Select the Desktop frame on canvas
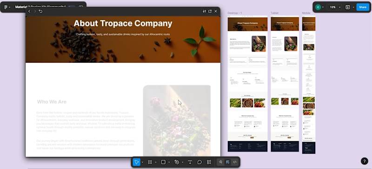The image size is (372, 169). click(247, 84)
